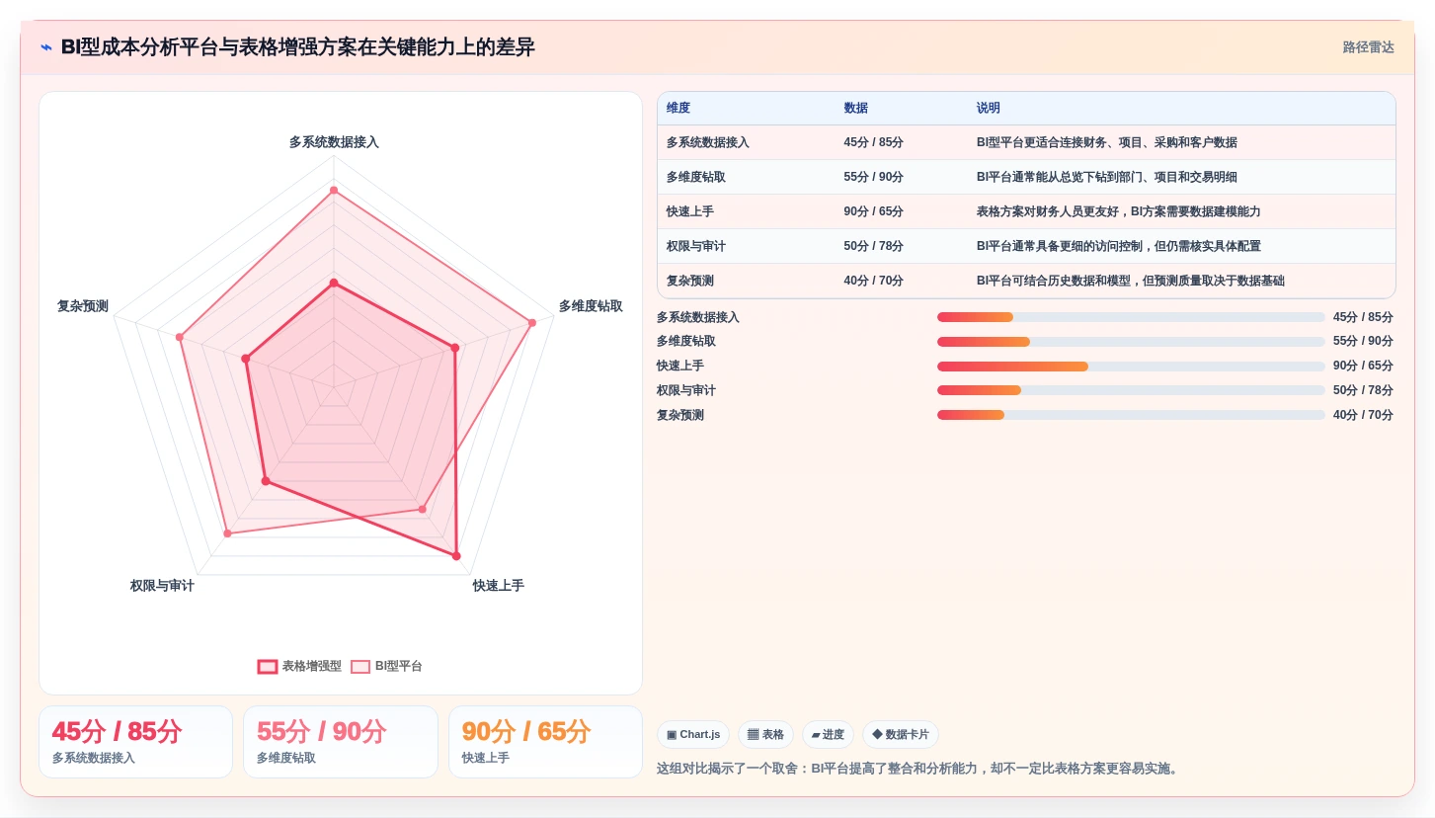The width and height of the screenshot is (1435, 818).
Task: Click 表格增强型 data point on 快速上手 axis
Action: (x=456, y=556)
